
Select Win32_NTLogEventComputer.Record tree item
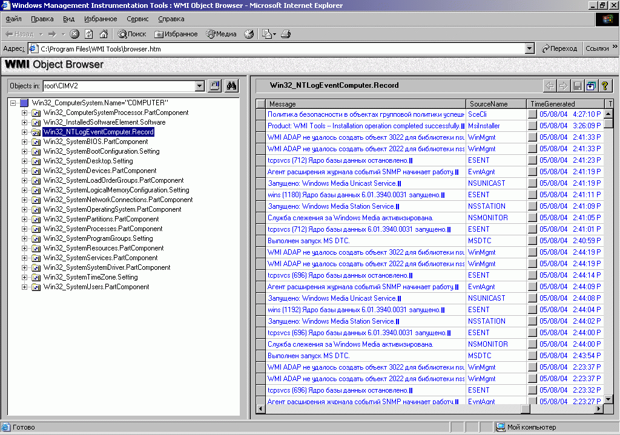coord(99,132)
